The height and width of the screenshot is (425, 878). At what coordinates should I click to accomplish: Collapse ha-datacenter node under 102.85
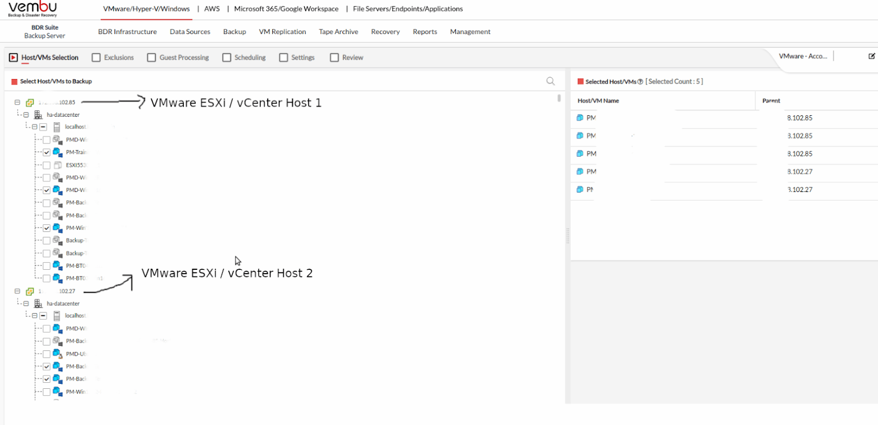(x=26, y=115)
